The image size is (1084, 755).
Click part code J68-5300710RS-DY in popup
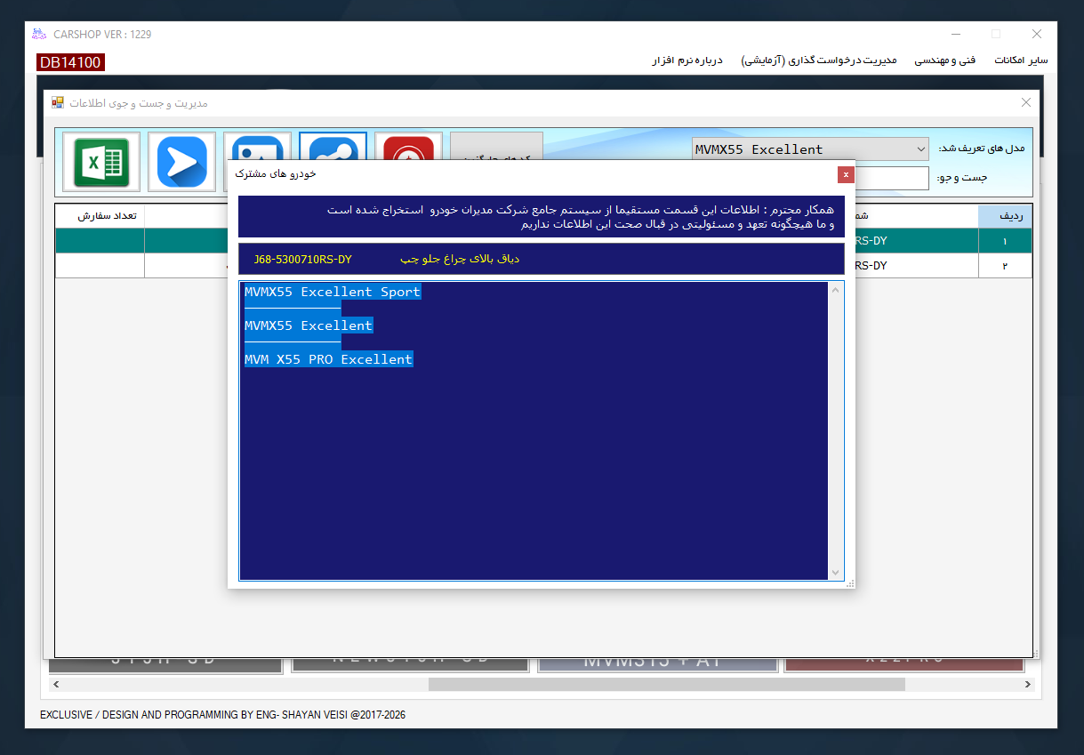click(x=302, y=260)
